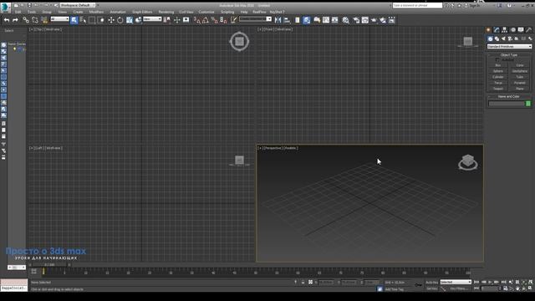
Task: Switch to the Create command panel tab
Action: 488,30
